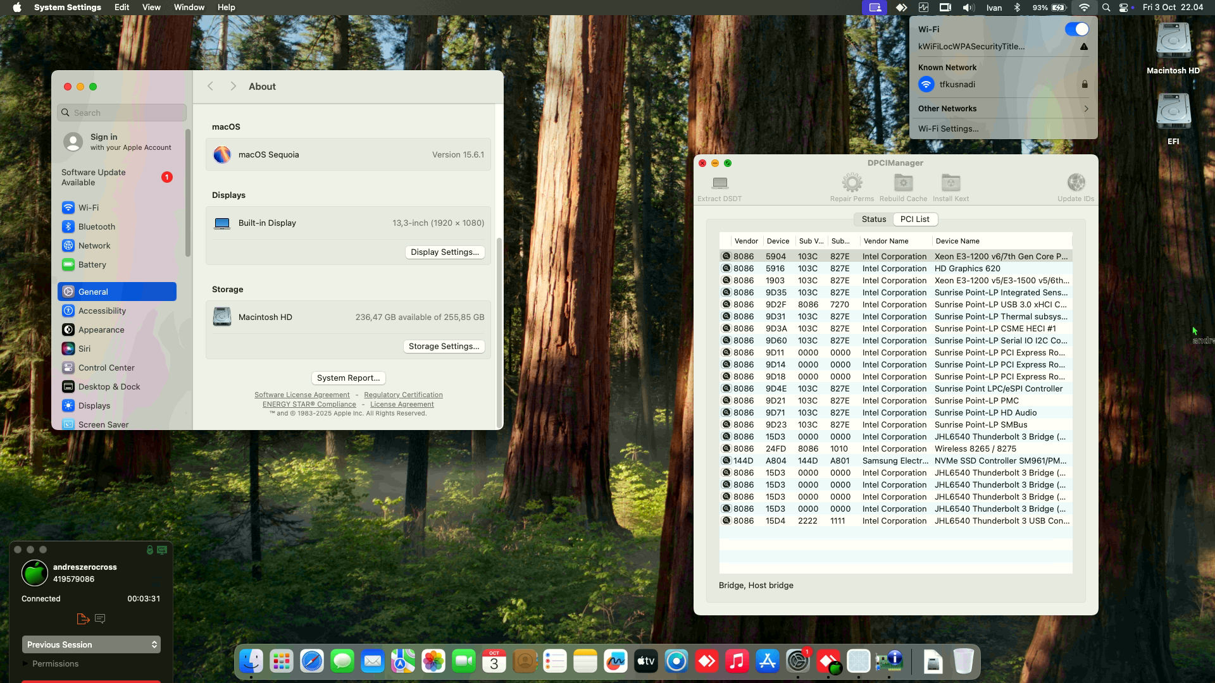This screenshot has height=683, width=1215.
Task: Select Sunrise Point-LP SMBus row
Action: [x=895, y=424]
